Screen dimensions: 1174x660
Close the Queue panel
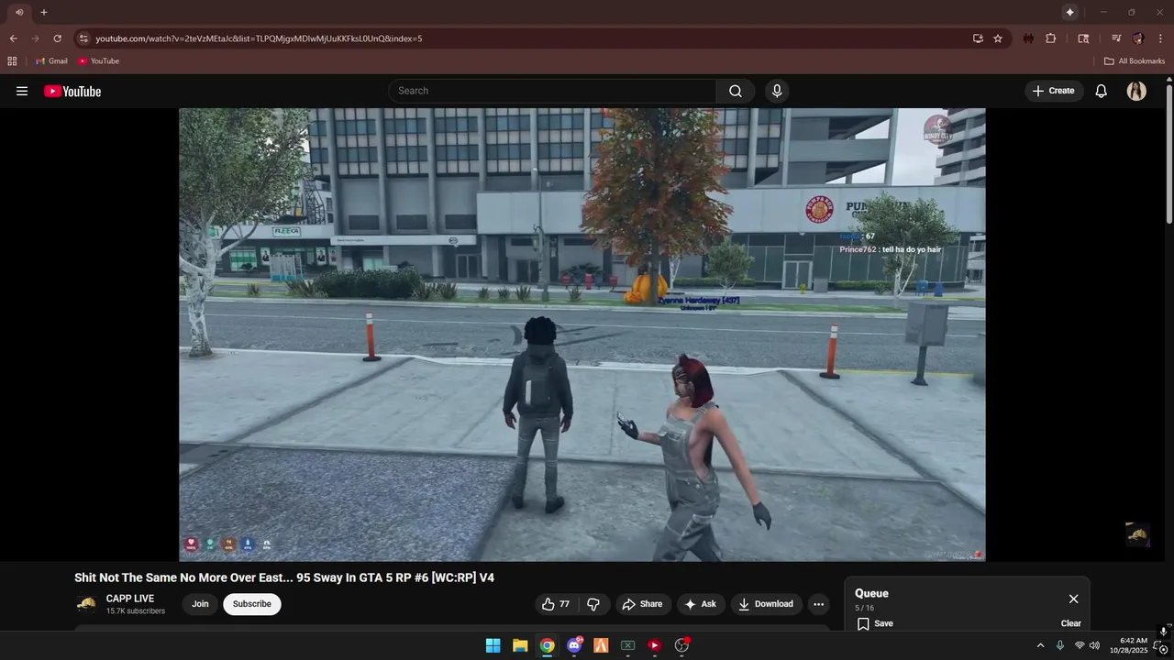(1073, 599)
